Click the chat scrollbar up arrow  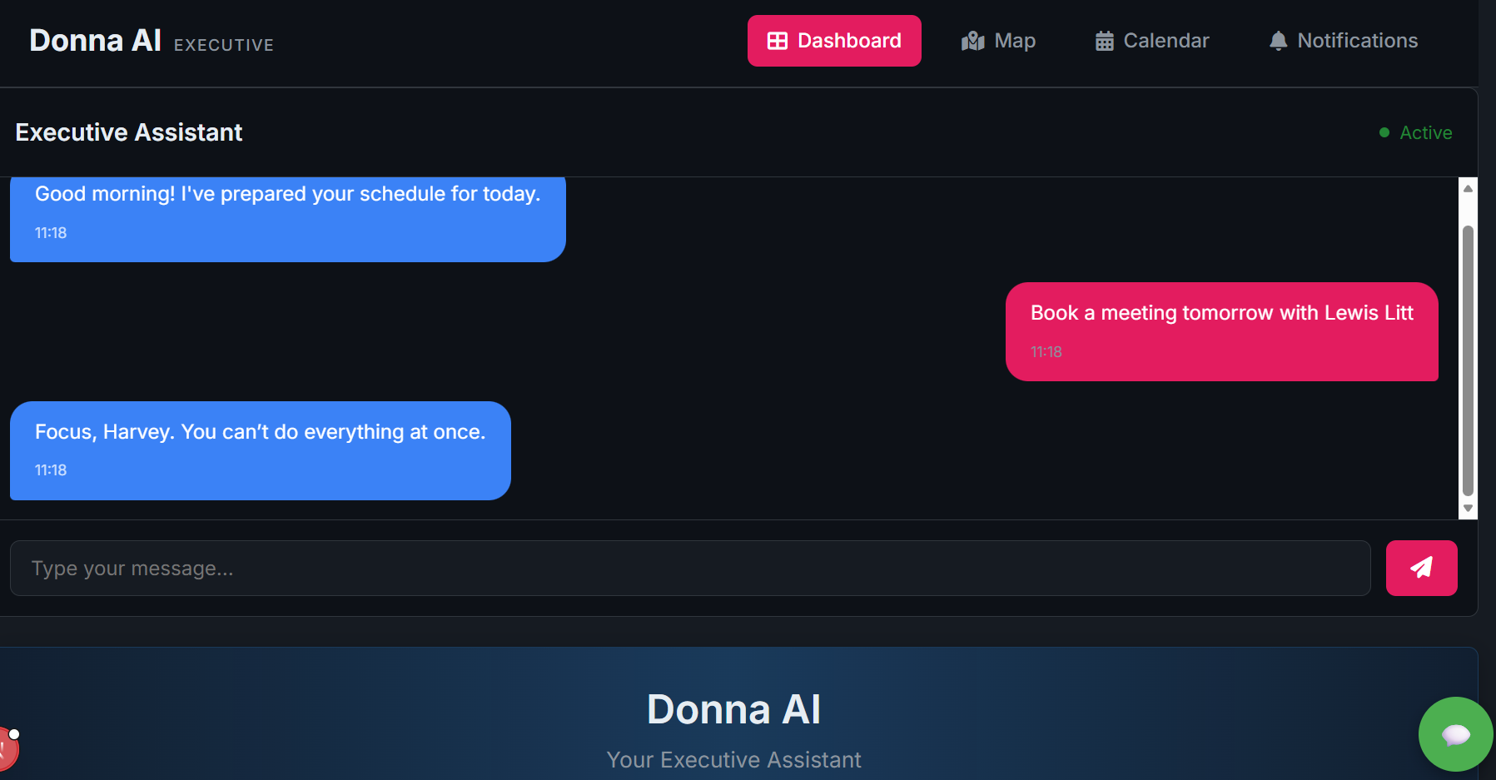pyautogui.click(x=1468, y=189)
